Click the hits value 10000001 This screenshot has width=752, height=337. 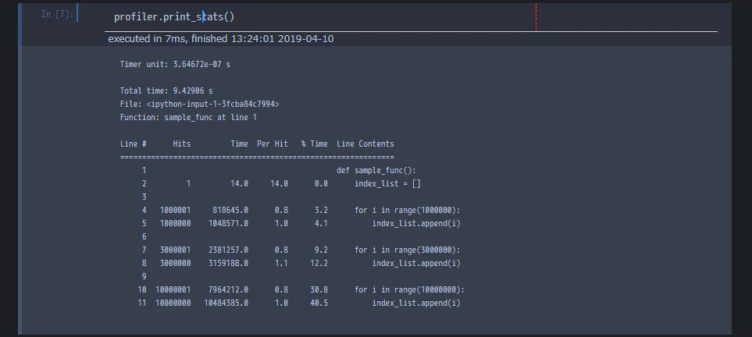coord(173,290)
